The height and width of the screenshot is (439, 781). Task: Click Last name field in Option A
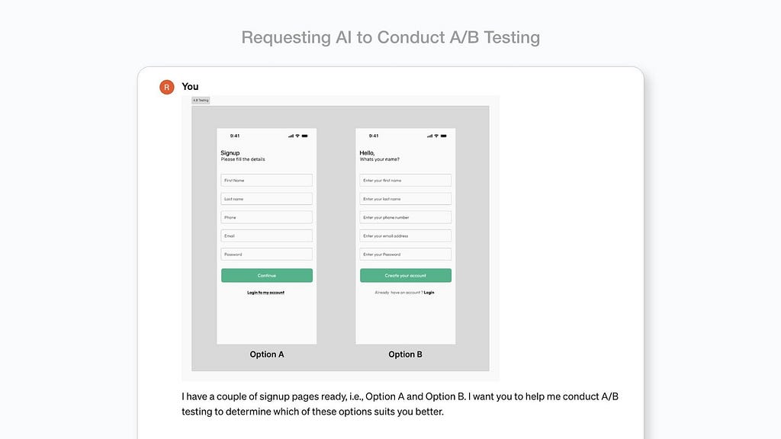pos(266,199)
